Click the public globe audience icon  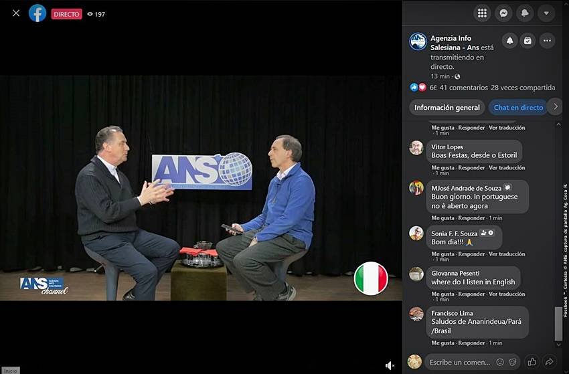(457, 76)
